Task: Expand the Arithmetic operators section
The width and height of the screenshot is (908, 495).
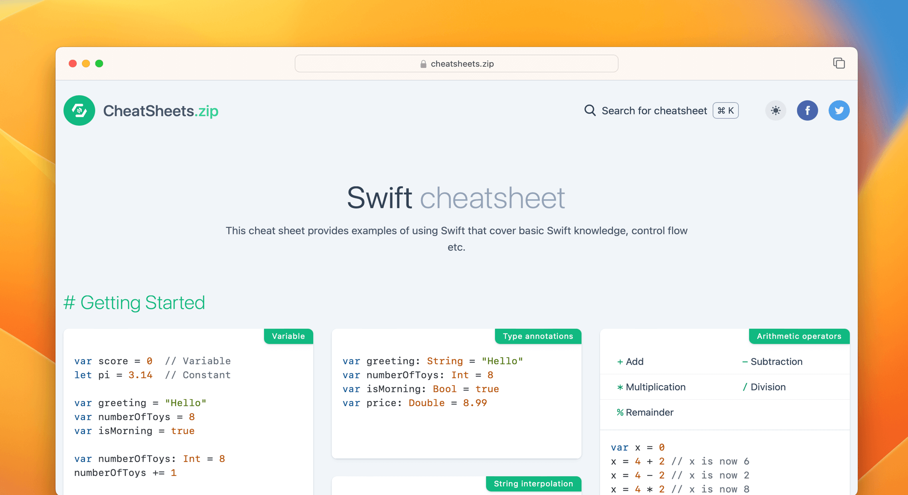Action: pyautogui.click(x=799, y=336)
